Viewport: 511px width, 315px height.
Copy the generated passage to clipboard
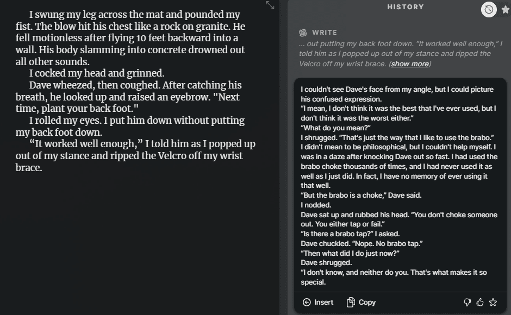(361, 303)
